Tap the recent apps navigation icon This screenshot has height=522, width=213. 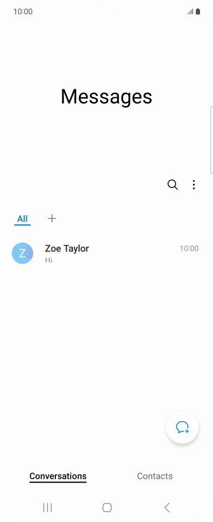[x=48, y=507]
